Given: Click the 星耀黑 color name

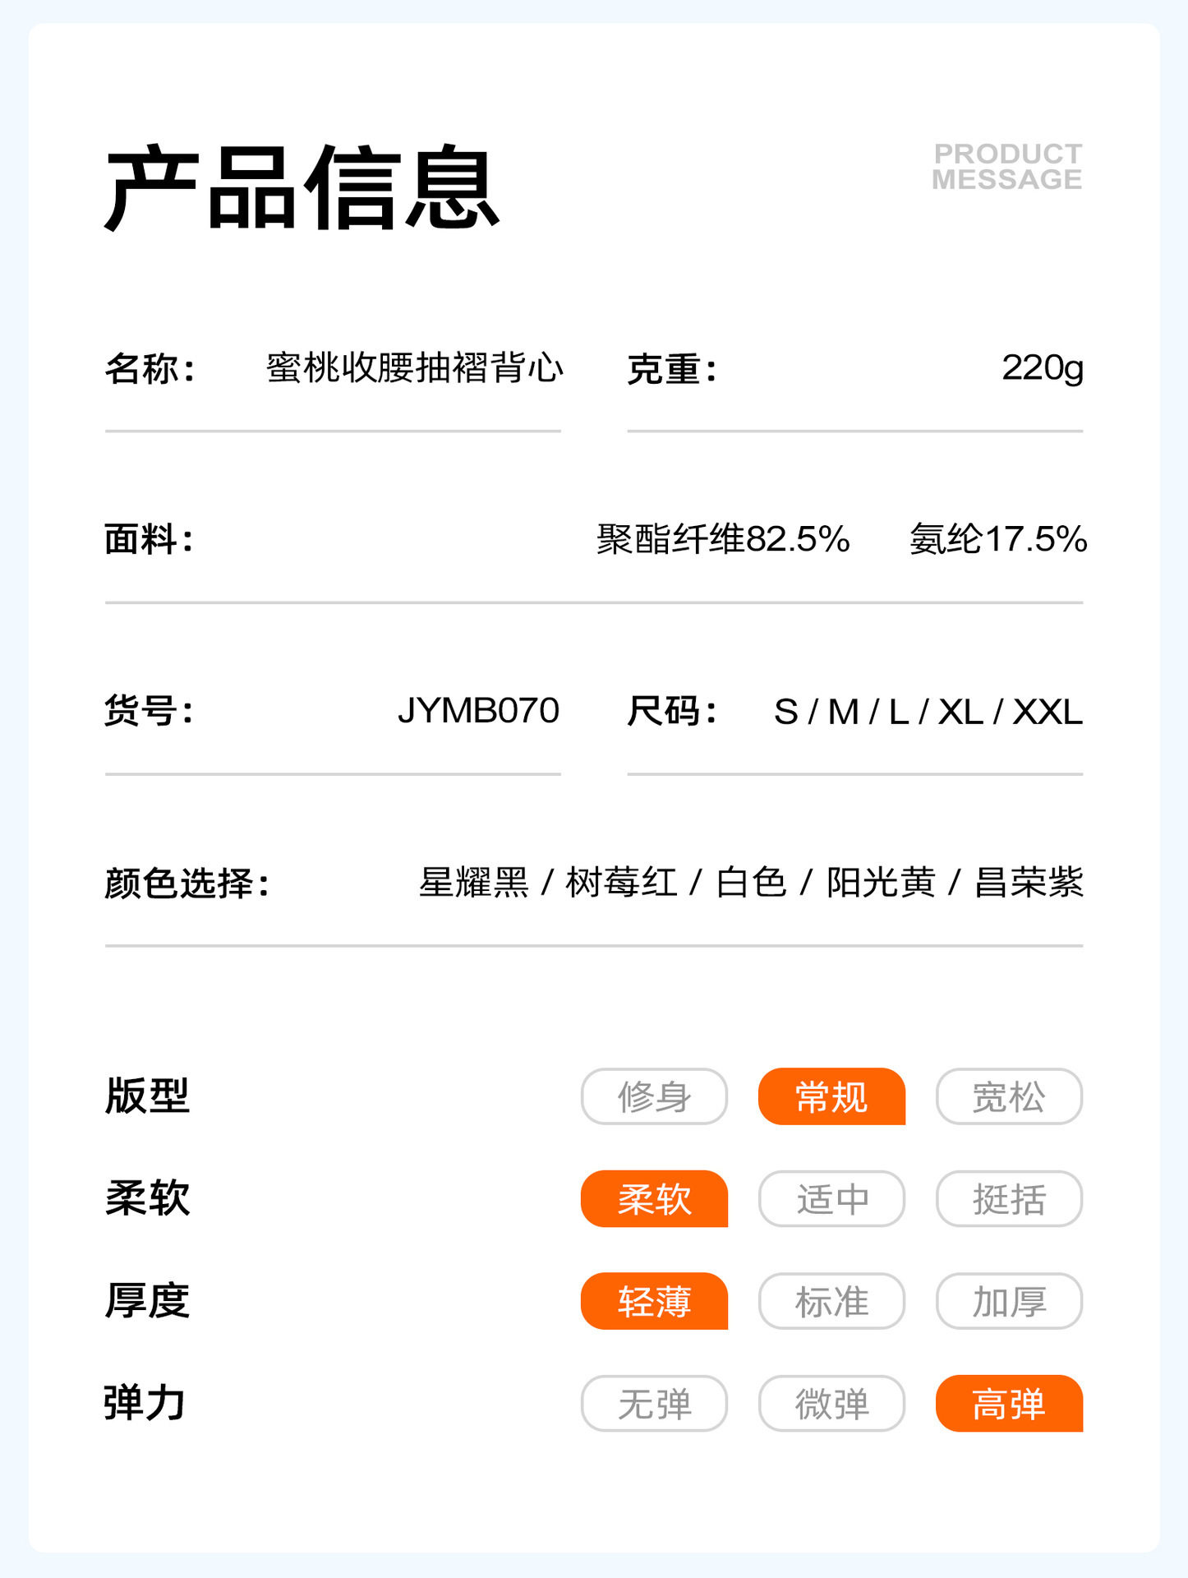Looking at the screenshot, I should [x=474, y=884].
